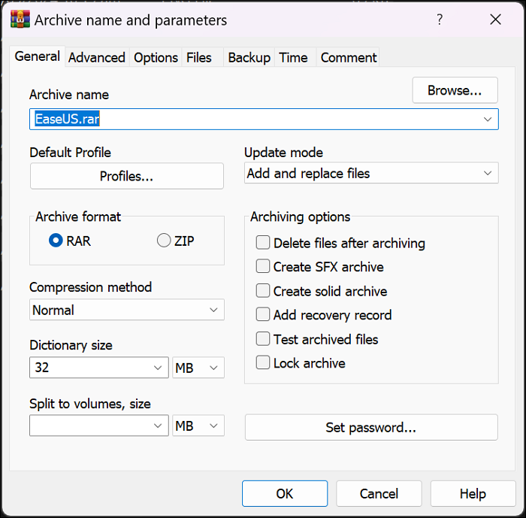Image resolution: width=526 pixels, height=518 pixels.
Task: Open the Update mode dropdown
Action: pyautogui.click(x=371, y=174)
